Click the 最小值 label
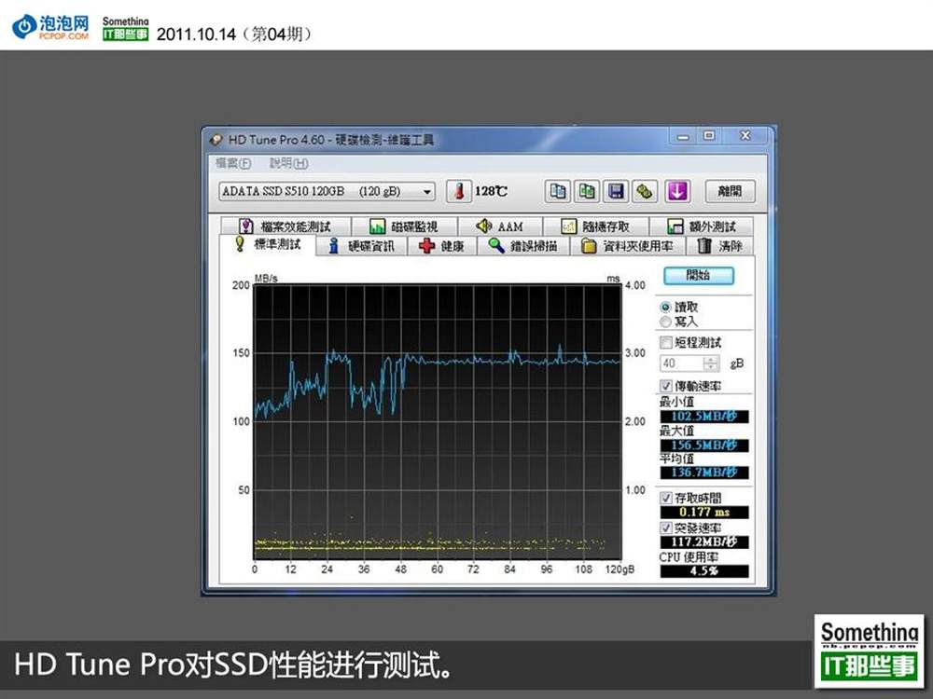 point(676,402)
